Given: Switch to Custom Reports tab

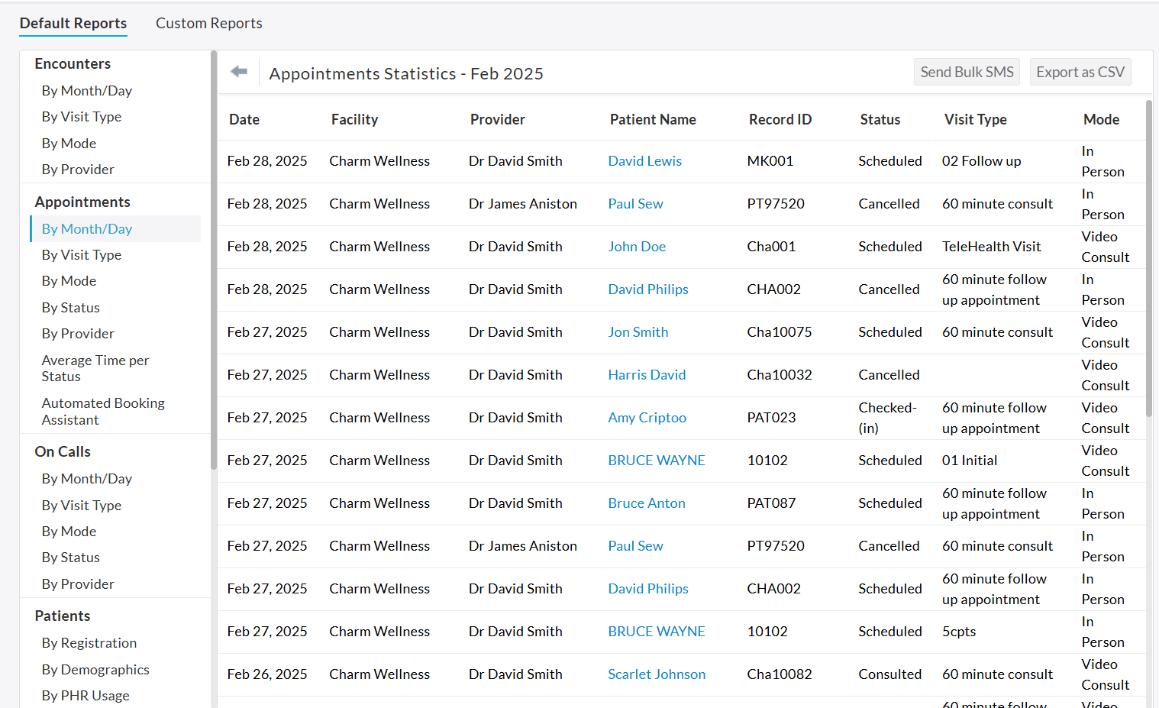Looking at the screenshot, I should pyautogui.click(x=208, y=24).
